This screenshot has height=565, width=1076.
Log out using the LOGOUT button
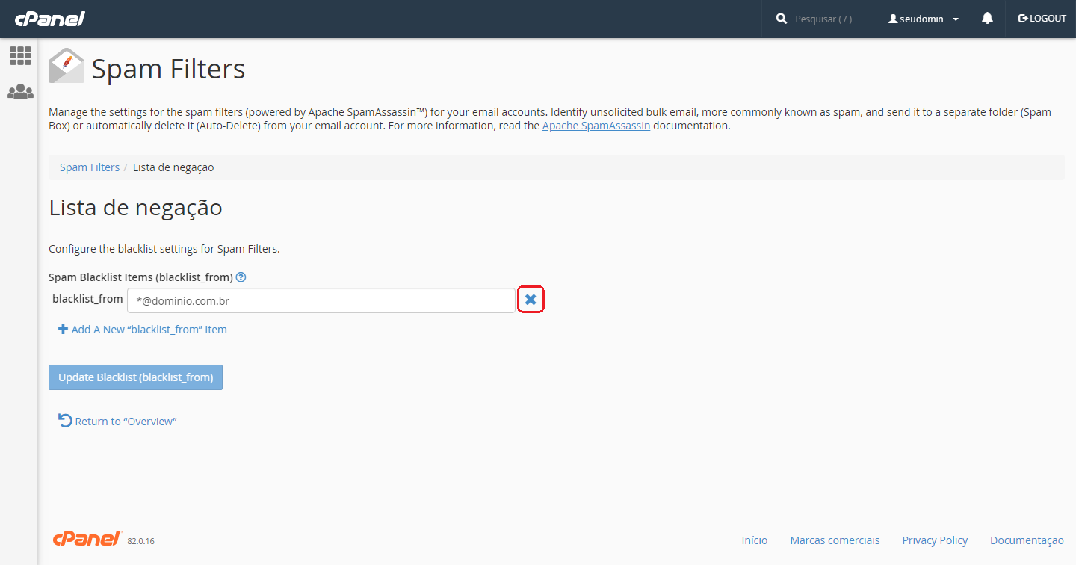pyautogui.click(x=1042, y=19)
